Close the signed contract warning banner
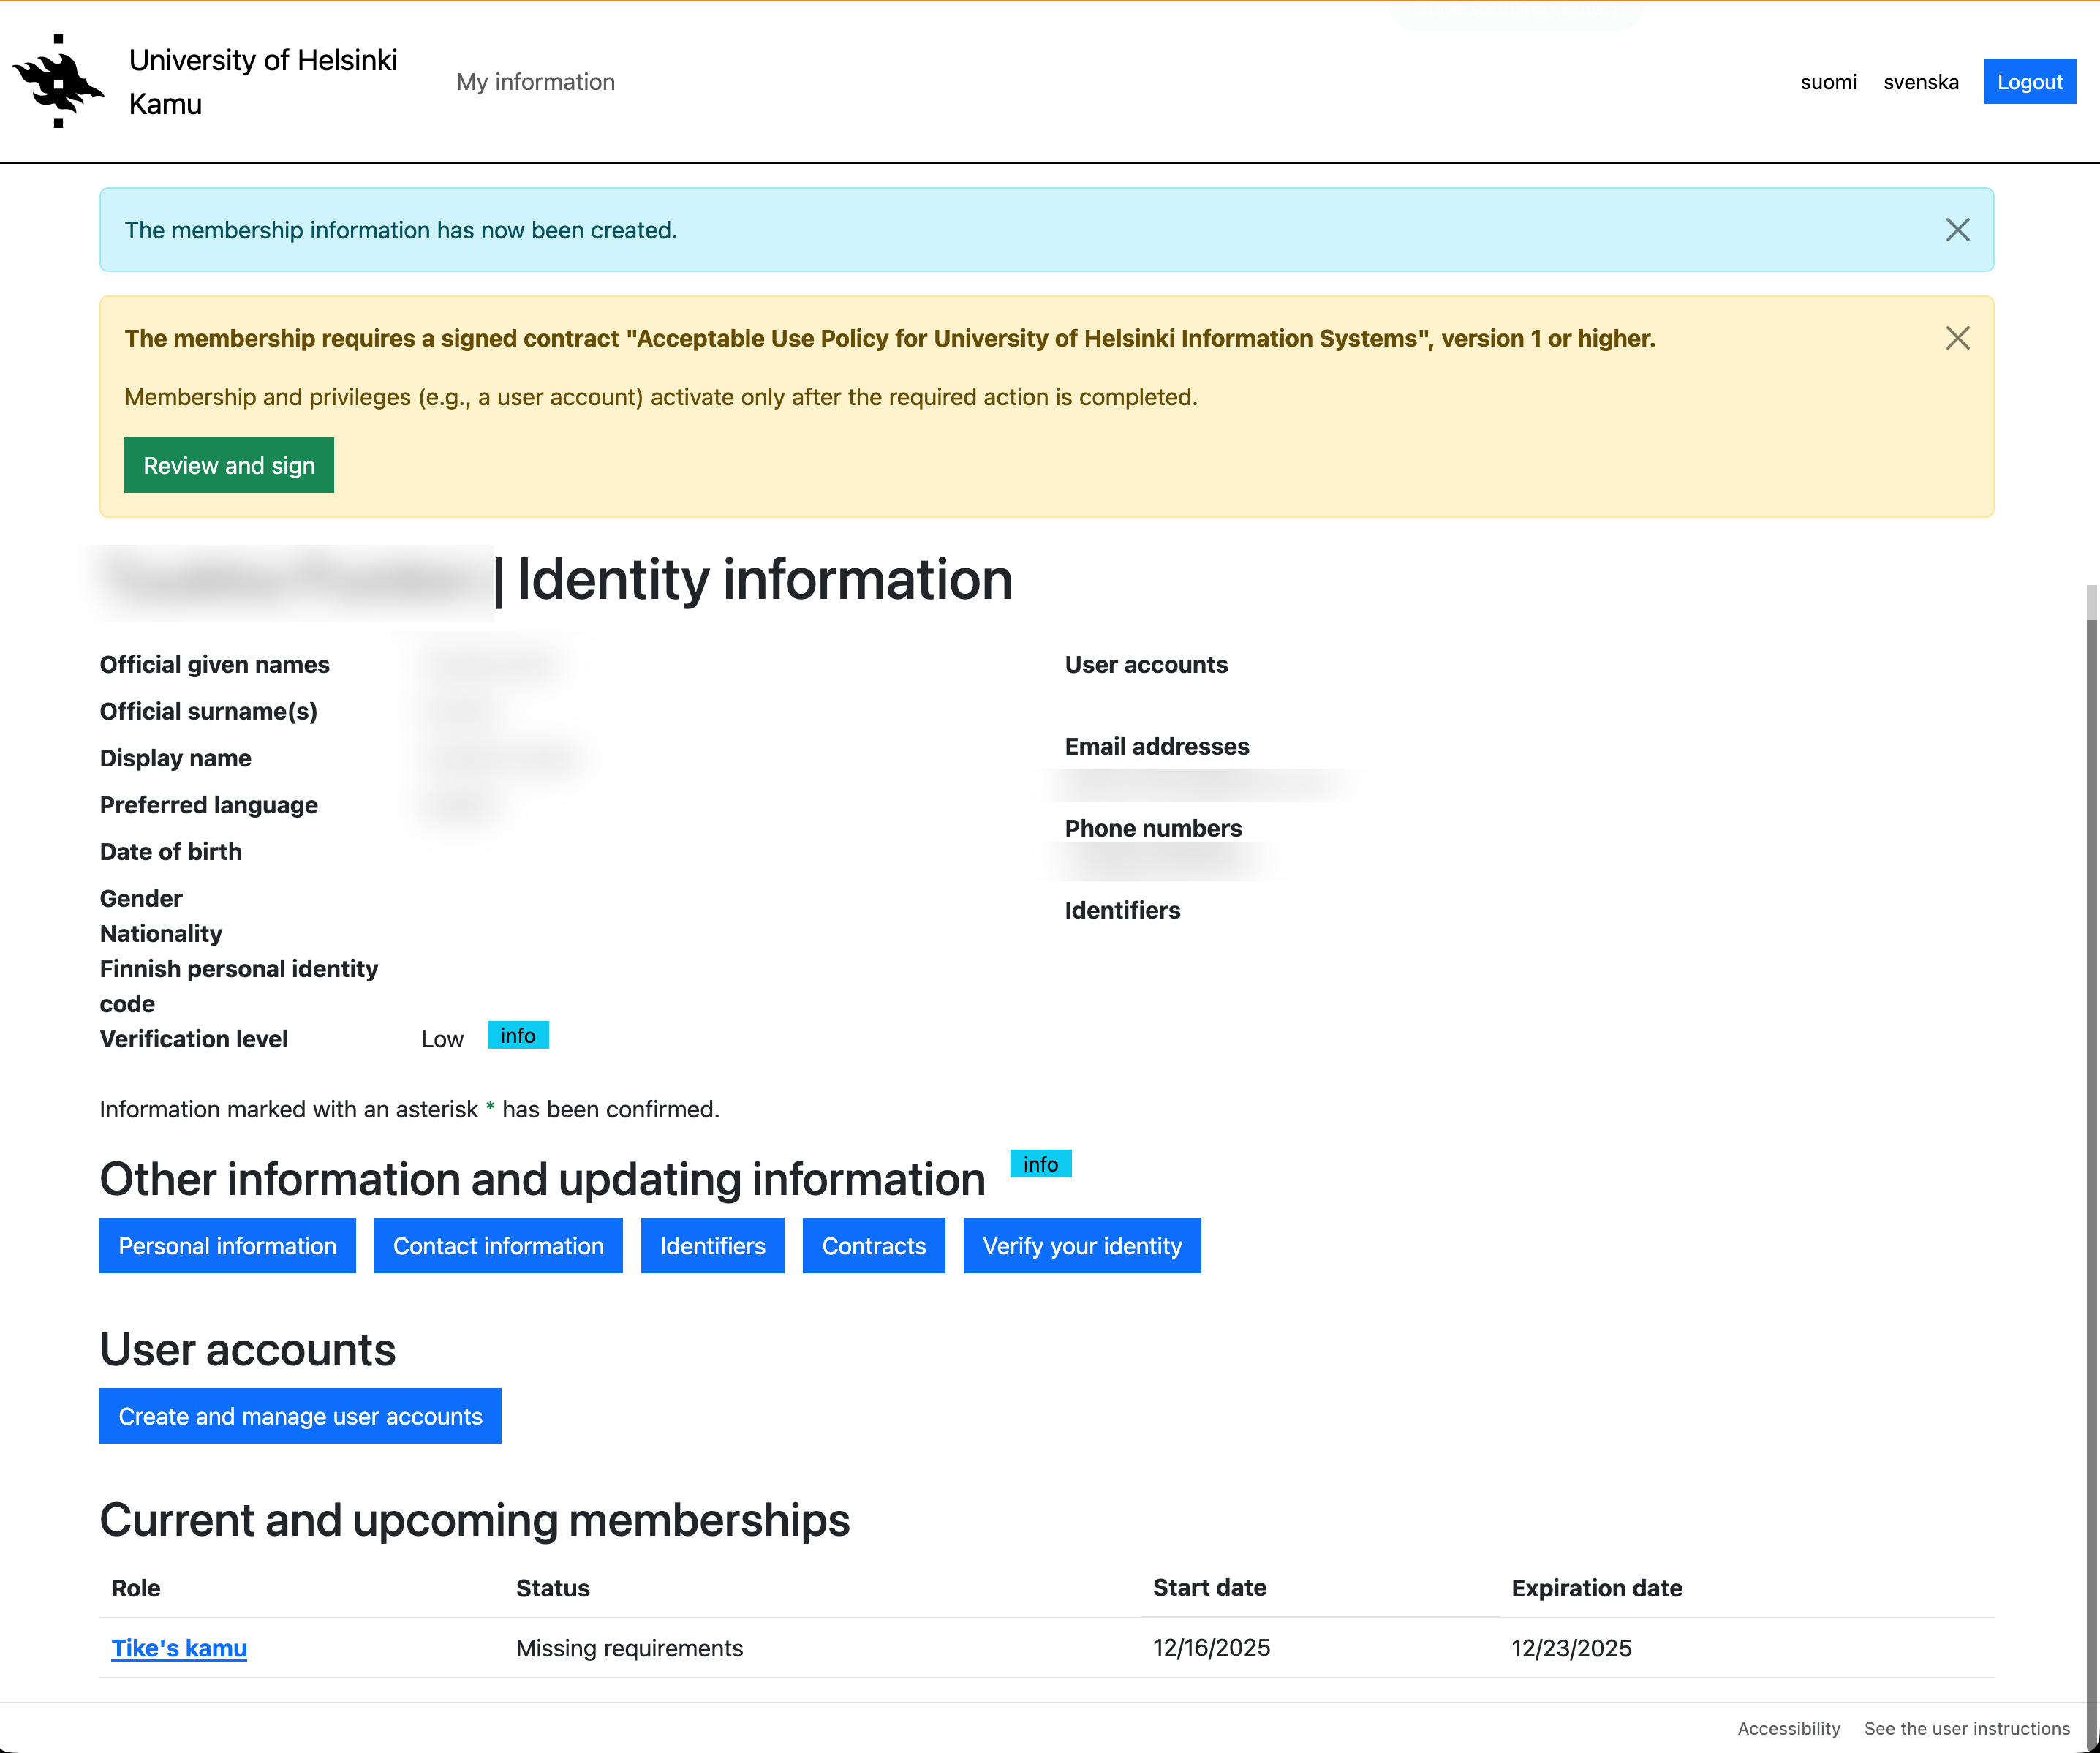 pos(1957,338)
